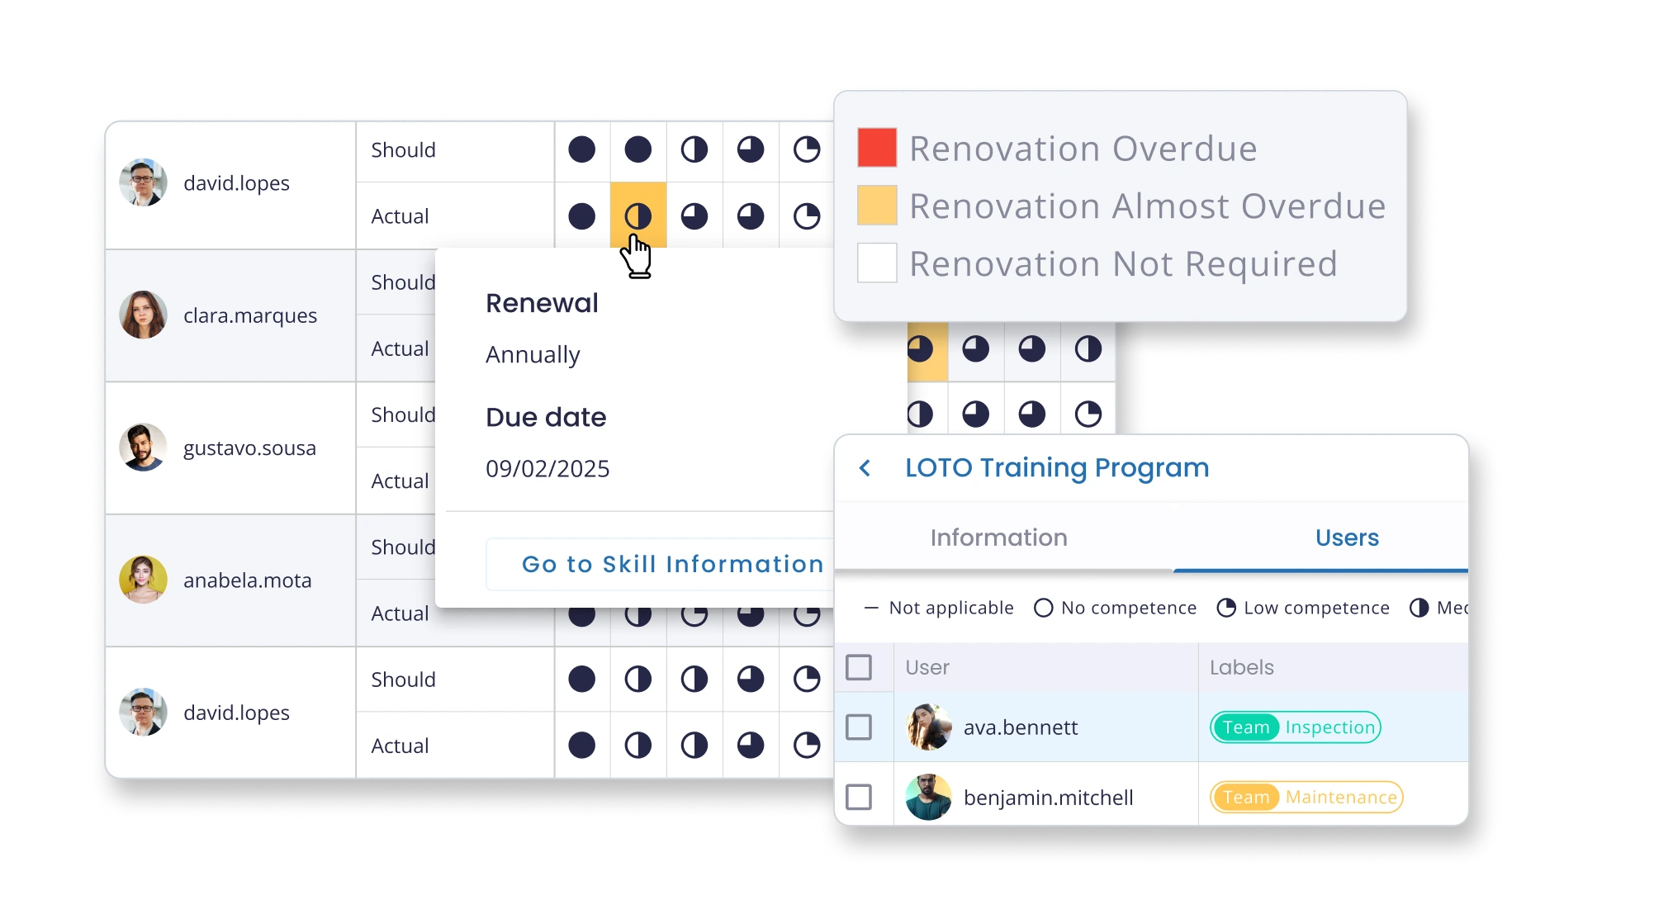Navigate back using the arrow in LOTO Training
The width and height of the screenshot is (1654, 900).
point(866,467)
